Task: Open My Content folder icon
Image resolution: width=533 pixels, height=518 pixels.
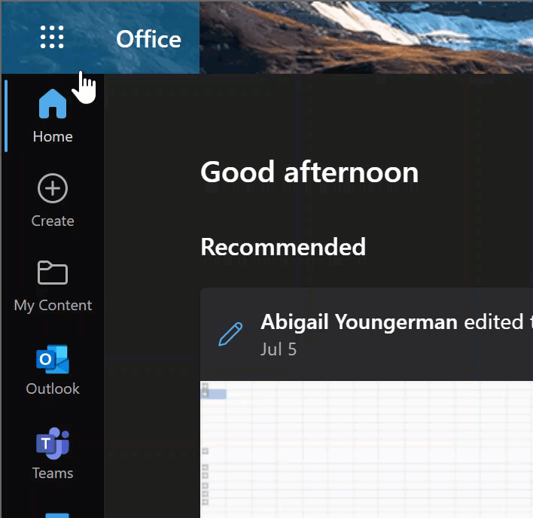Action: [x=53, y=273]
